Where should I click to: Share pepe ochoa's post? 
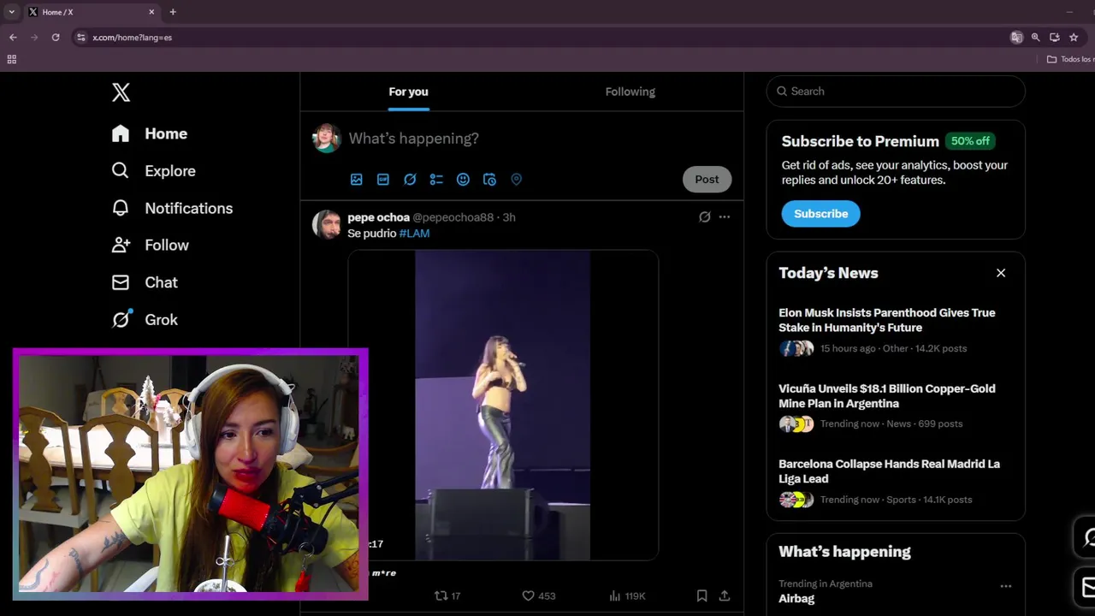click(725, 595)
